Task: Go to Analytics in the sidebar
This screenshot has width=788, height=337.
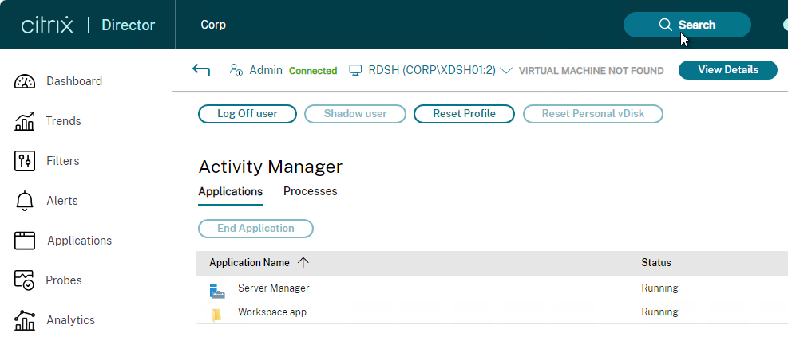Action: (x=71, y=320)
